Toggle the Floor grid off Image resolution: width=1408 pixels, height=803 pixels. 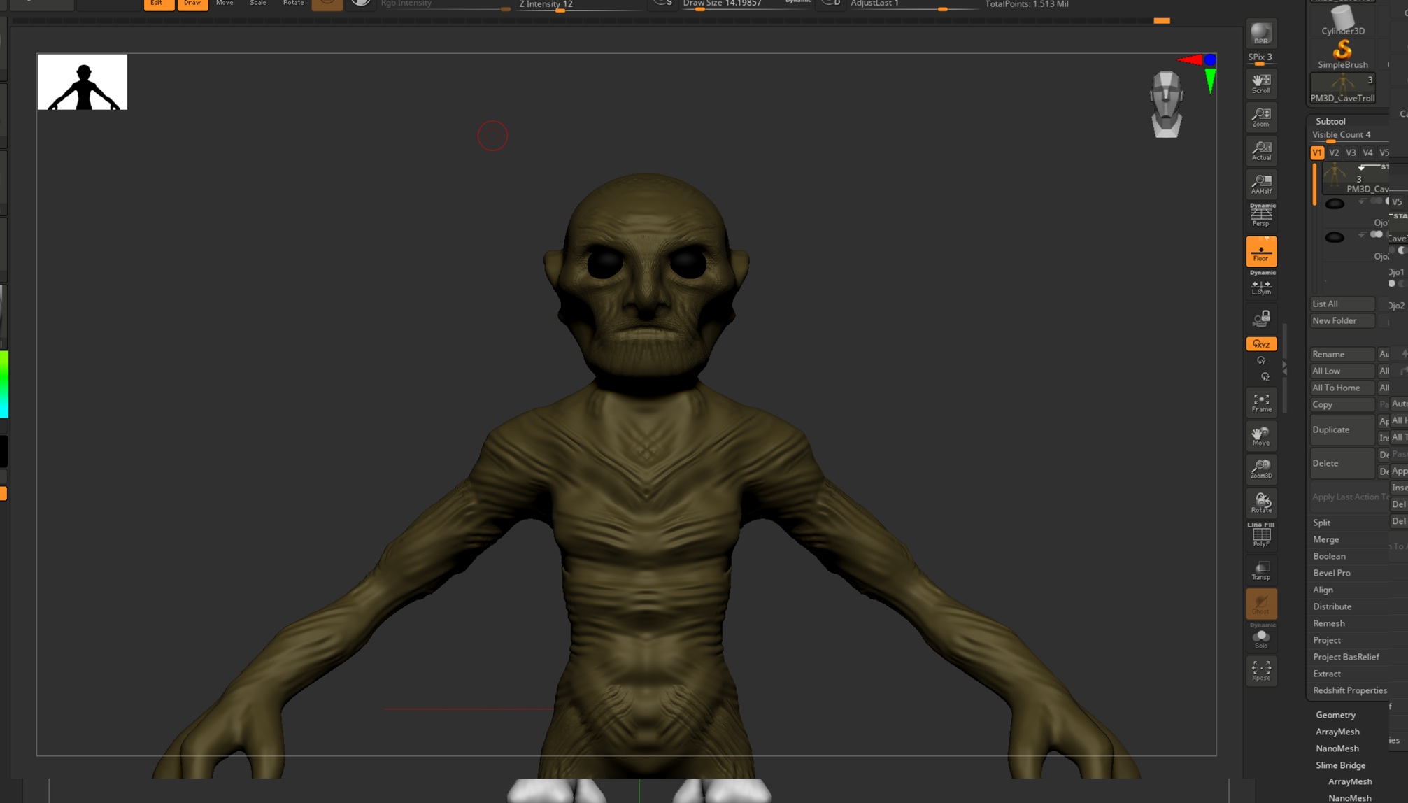point(1260,252)
